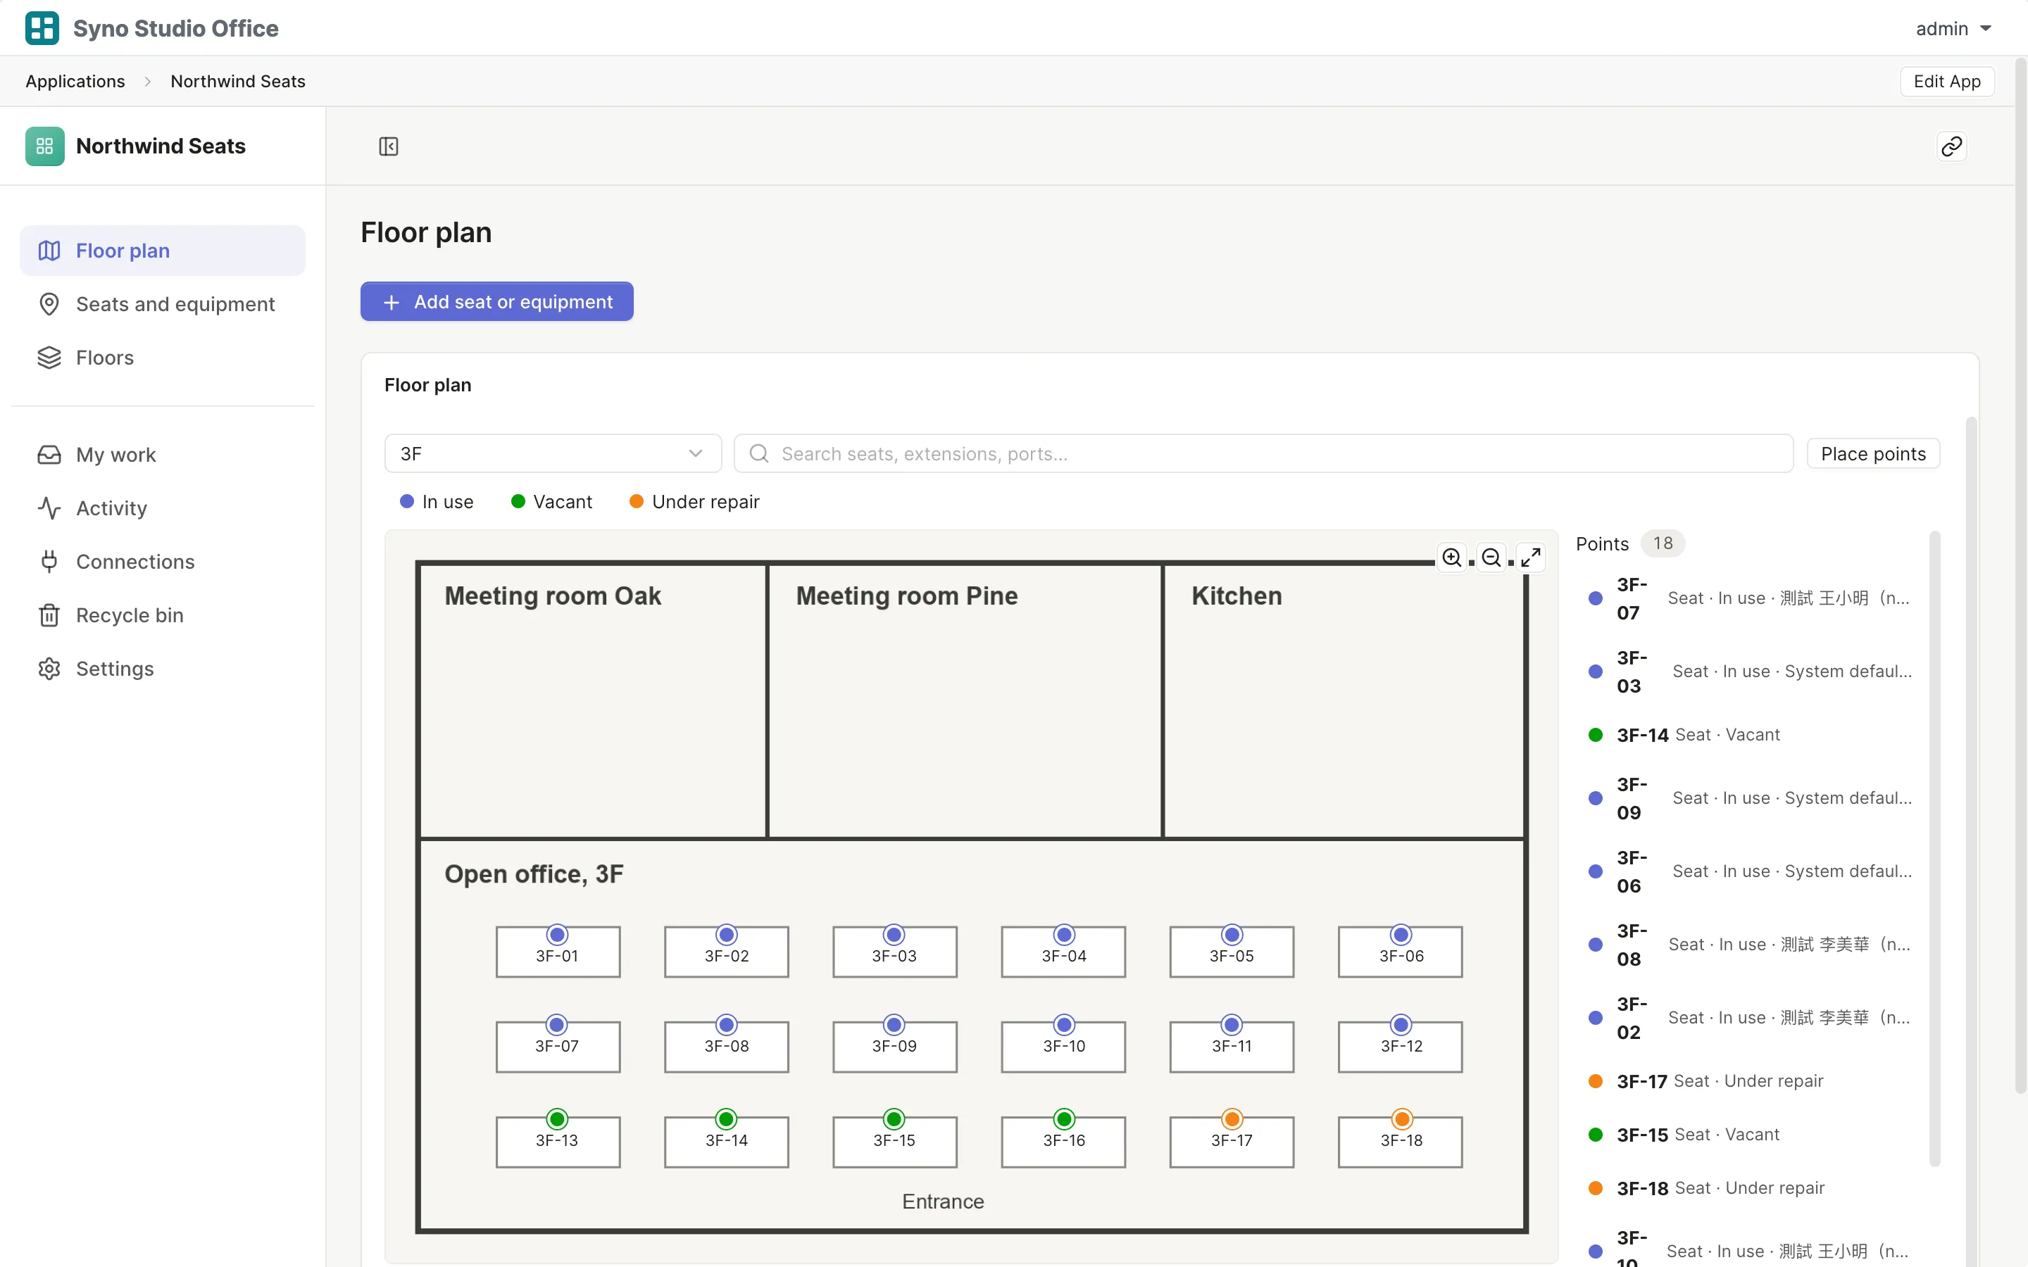The width and height of the screenshot is (2028, 1267).
Task: Select seat marker 3F-18 on the map
Action: point(1401,1118)
